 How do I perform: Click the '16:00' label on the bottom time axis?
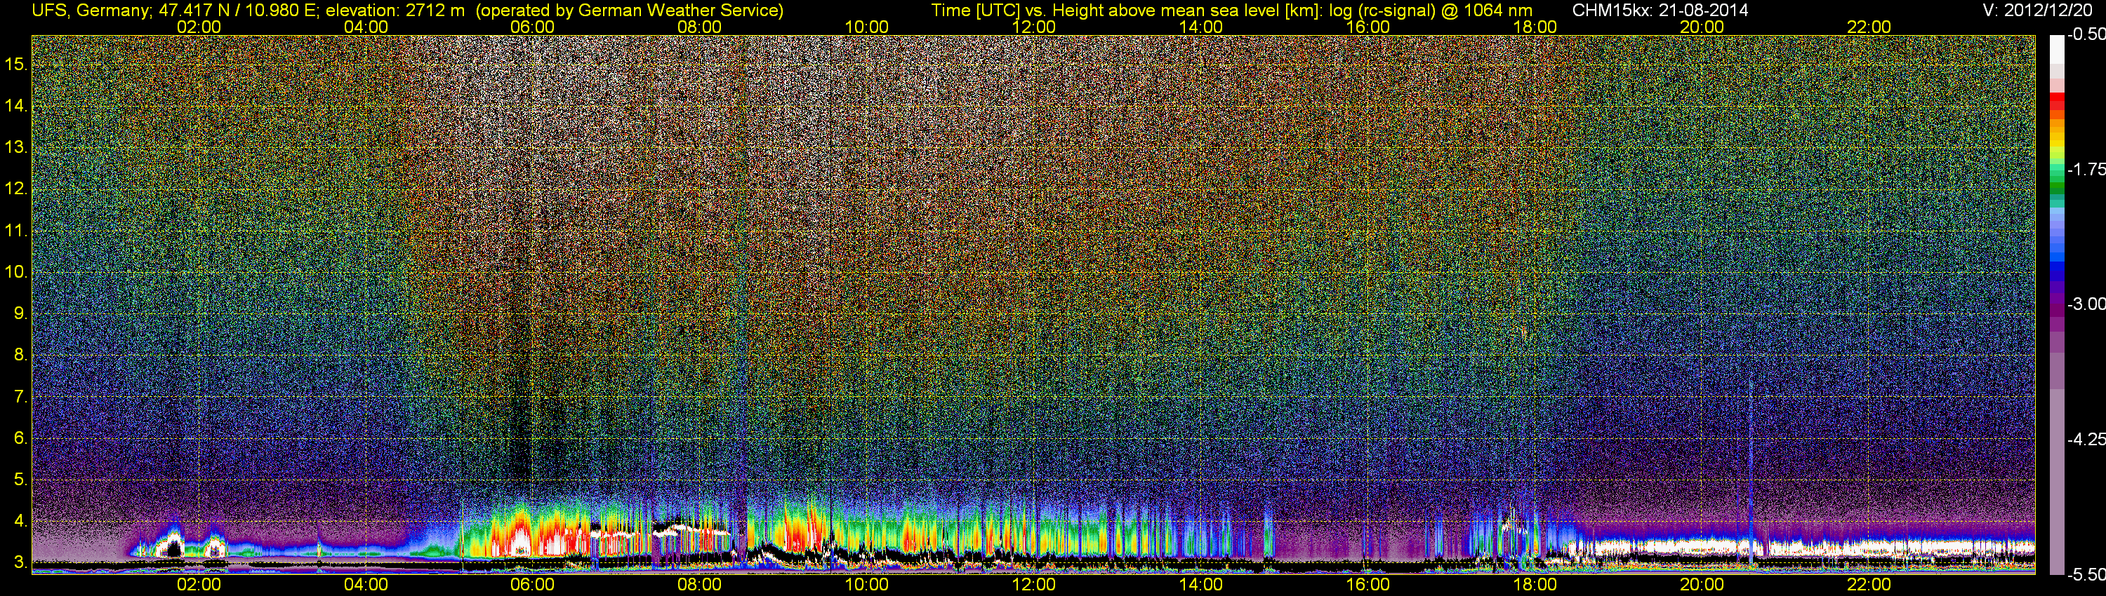click(1367, 585)
